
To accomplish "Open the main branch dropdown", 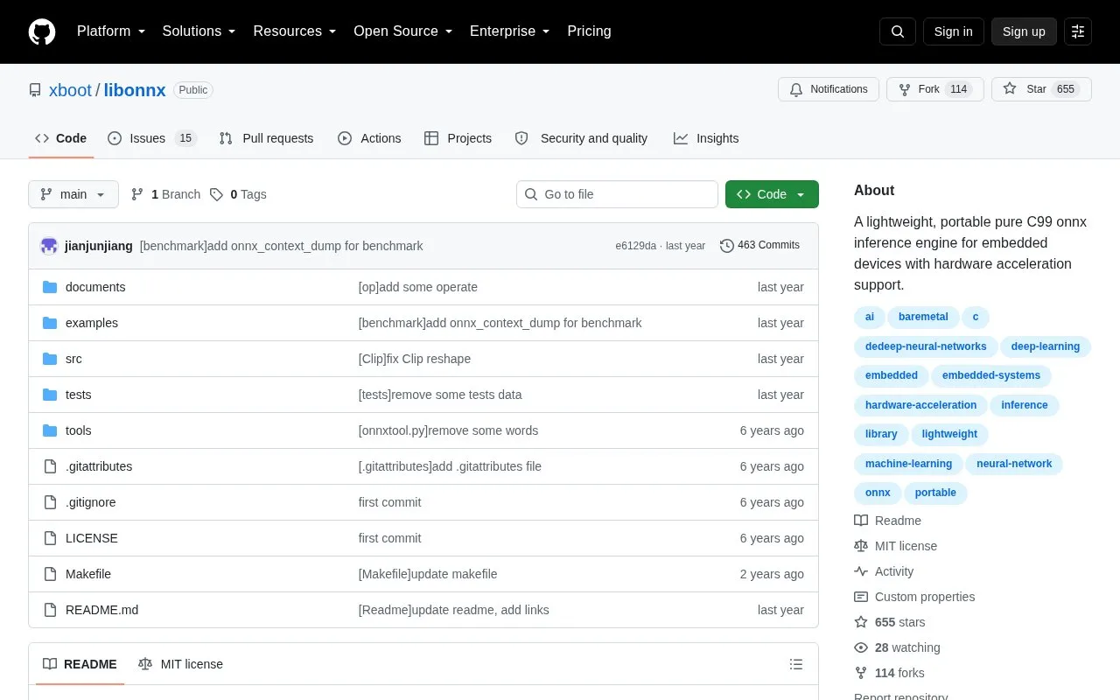I will pos(73,194).
